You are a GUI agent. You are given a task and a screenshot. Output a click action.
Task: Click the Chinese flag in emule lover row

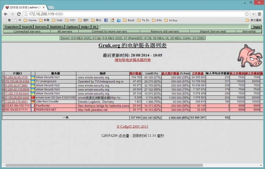(33, 97)
